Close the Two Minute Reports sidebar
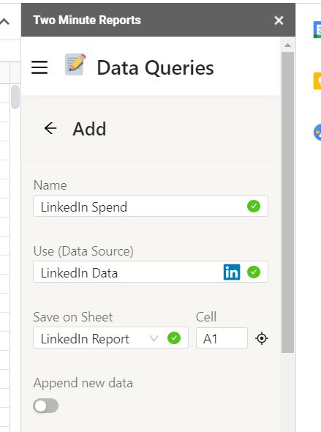Image resolution: width=321 pixels, height=432 pixels. (279, 20)
